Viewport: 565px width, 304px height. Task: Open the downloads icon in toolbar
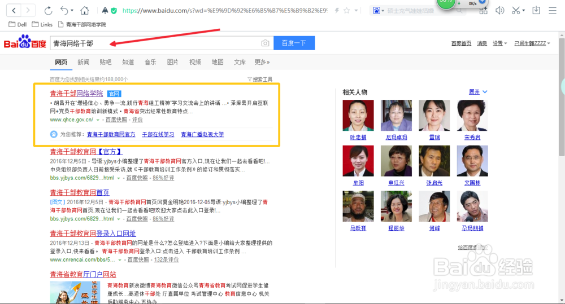click(x=536, y=10)
